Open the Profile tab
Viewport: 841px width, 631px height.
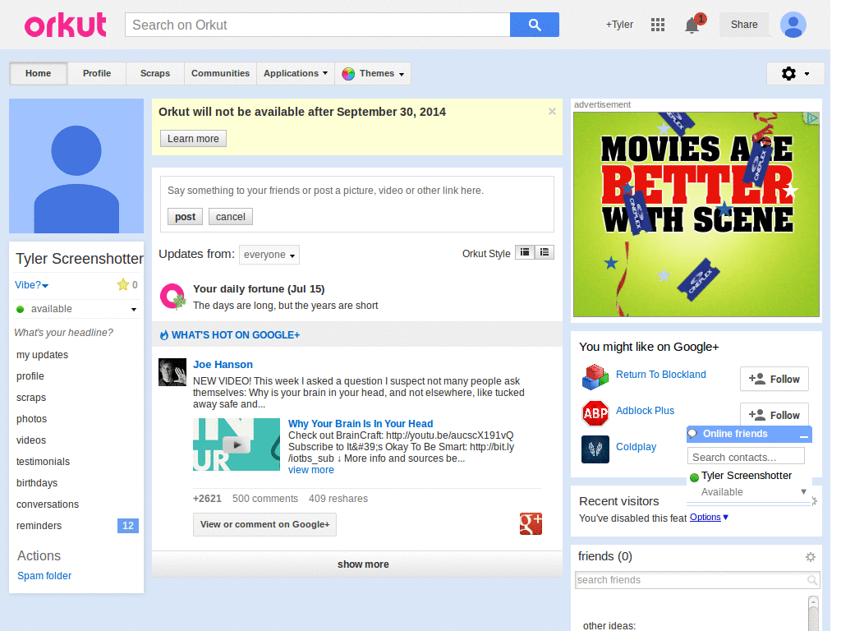[x=97, y=73]
